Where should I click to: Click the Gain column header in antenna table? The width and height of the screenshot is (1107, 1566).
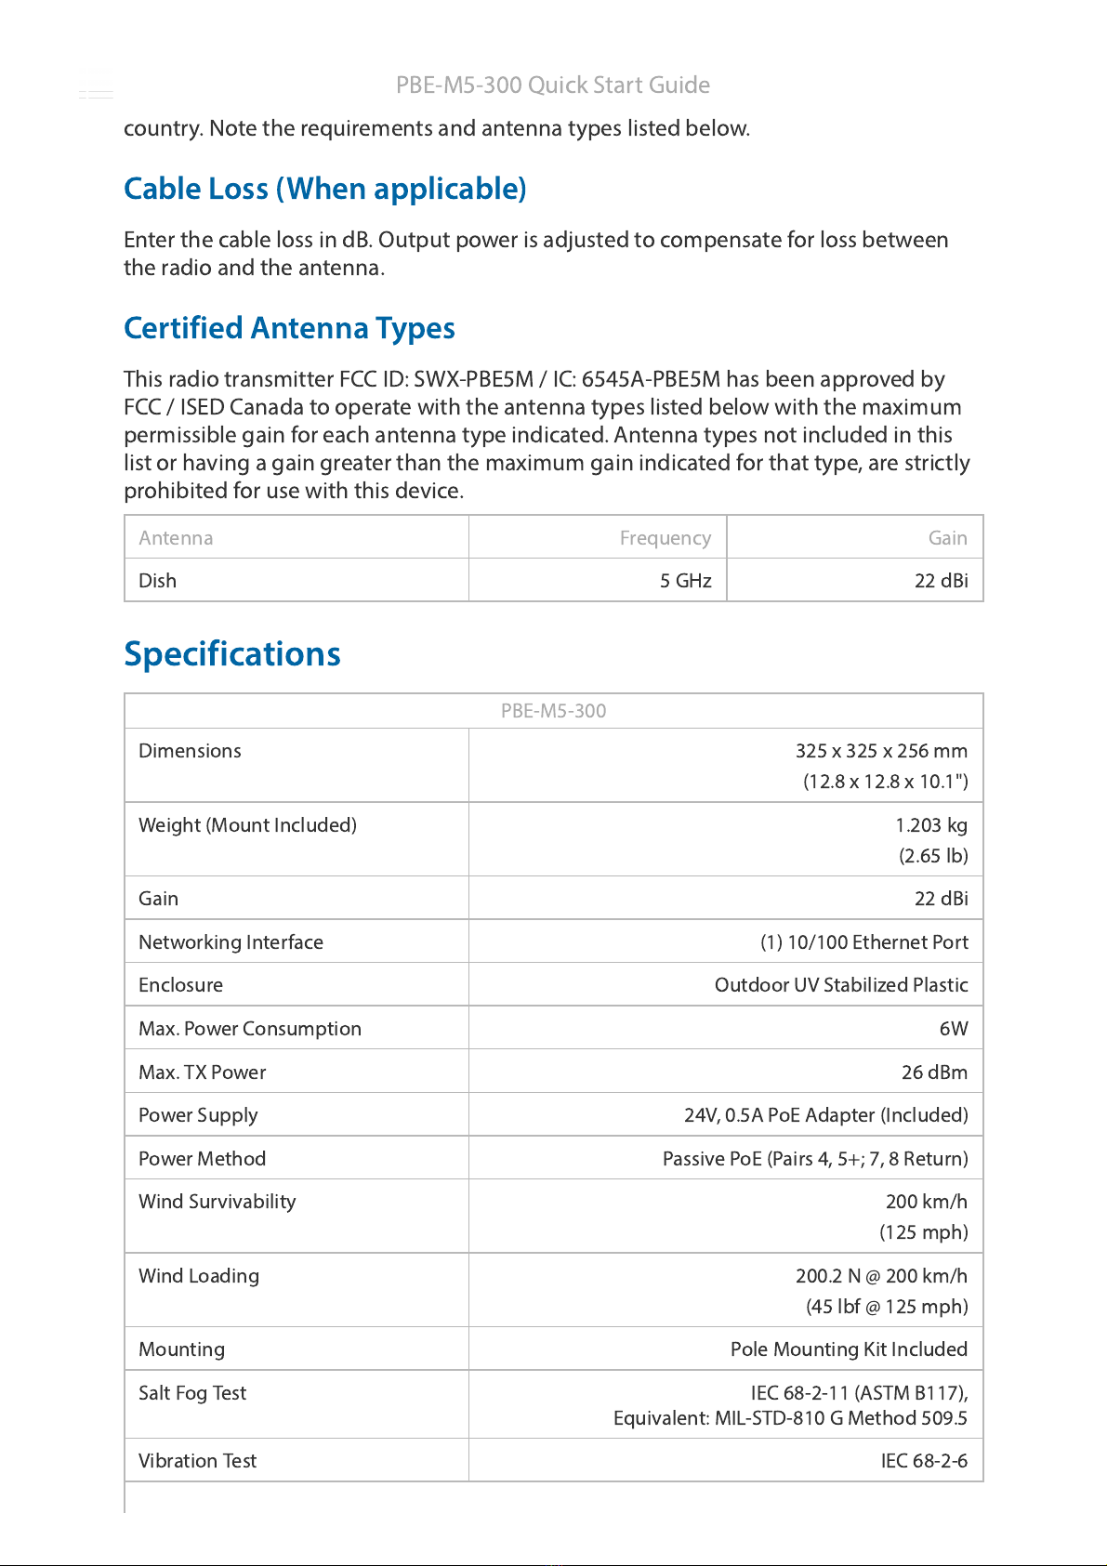click(948, 538)
